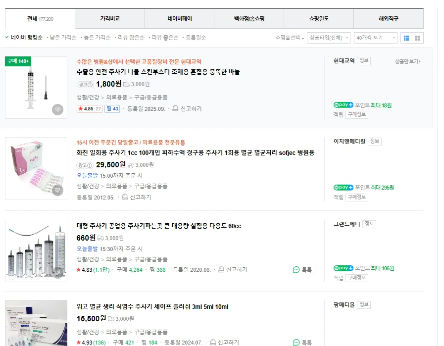Click the wishlist heart on the 화진 syringe thumbnail
This screenshot has width=444, height=346.
point(58,191)
